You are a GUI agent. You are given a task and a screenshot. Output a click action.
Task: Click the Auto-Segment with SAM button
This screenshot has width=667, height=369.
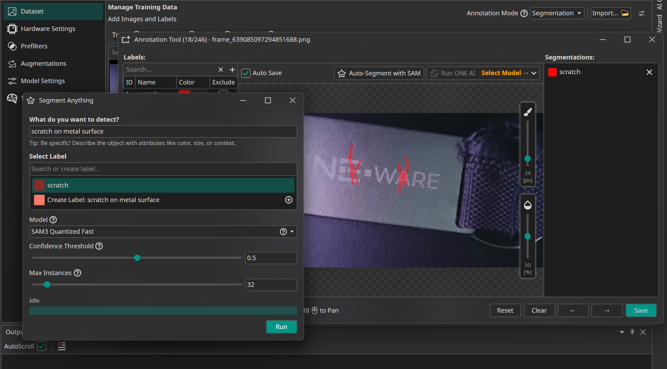[x=379, y=73]
